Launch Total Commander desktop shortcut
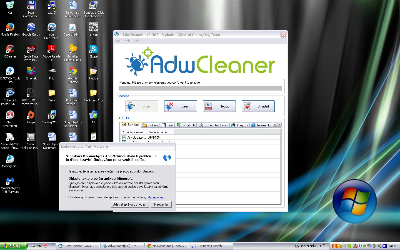Viewport: 400px width, 250px height. pos(31,9)
